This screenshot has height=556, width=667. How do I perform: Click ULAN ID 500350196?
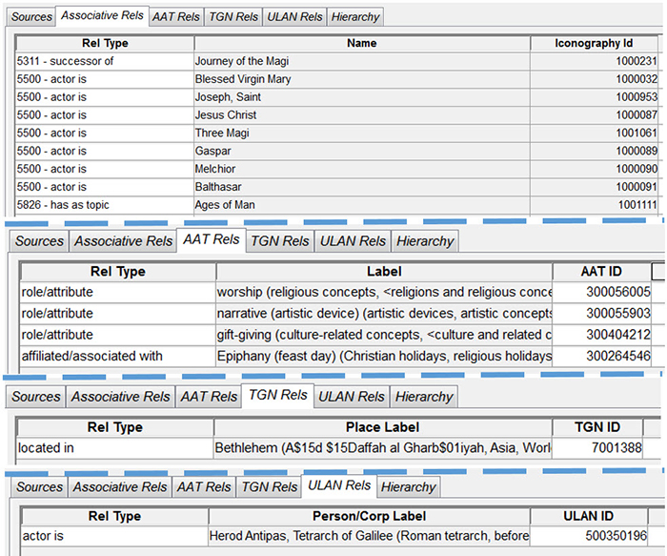(589, 536)
